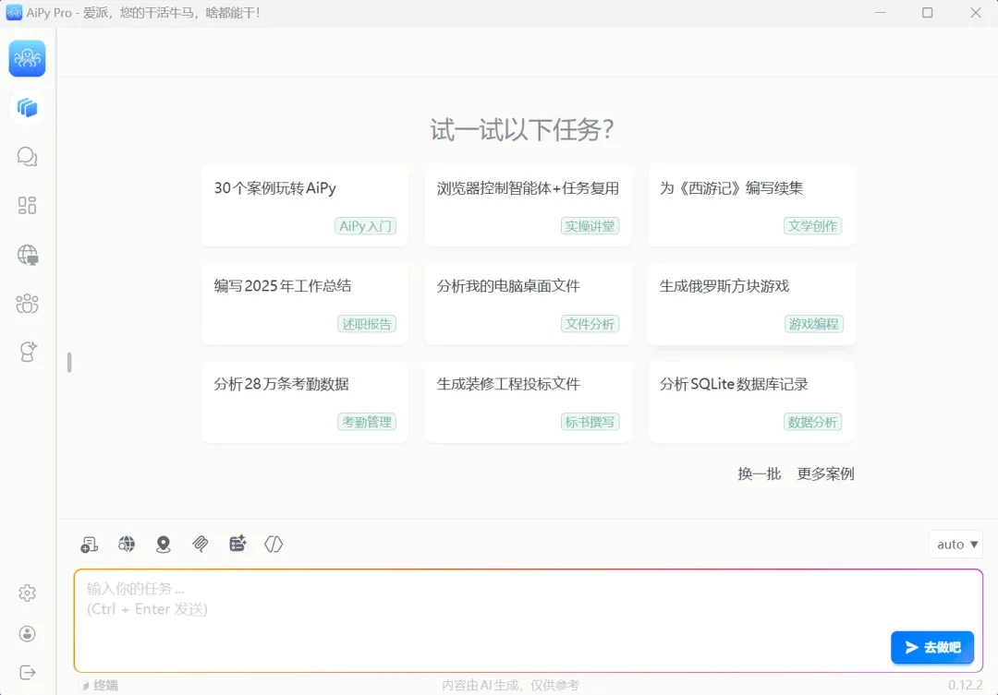Image resolution: width=998 pixels, height=695 pixels.
Task: Click the code brackets toolbar icon
Action: (x=274, y=544)
